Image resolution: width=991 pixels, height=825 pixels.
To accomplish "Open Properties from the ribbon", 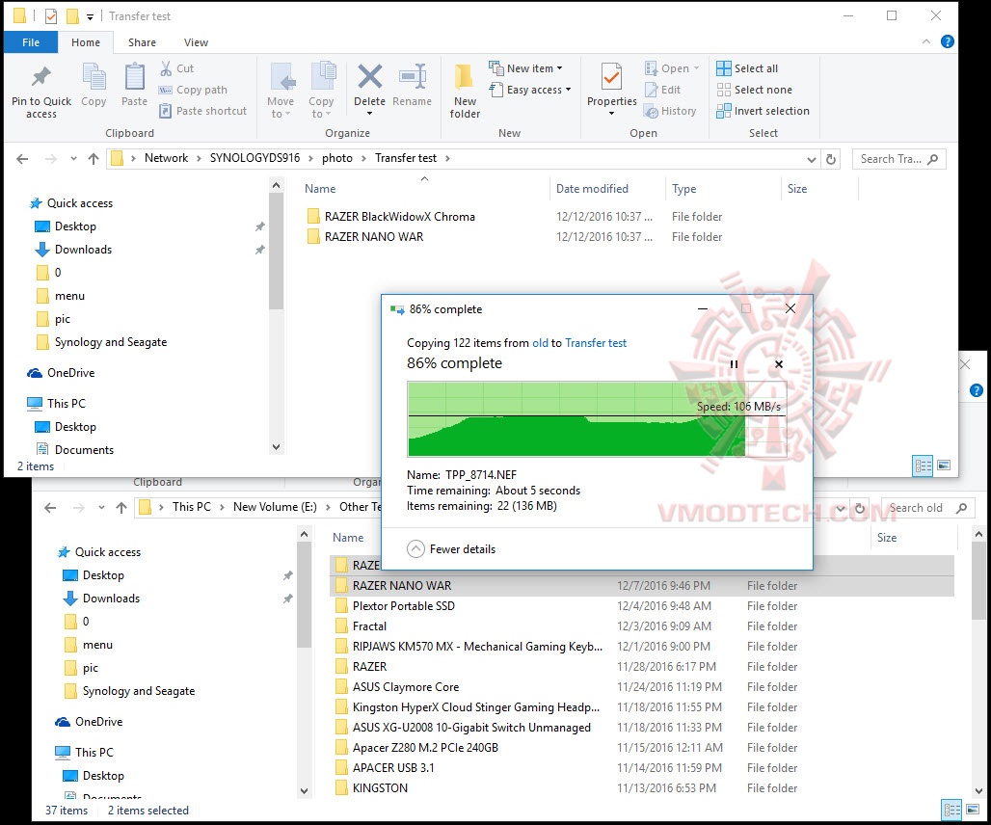I will (611, 89).
